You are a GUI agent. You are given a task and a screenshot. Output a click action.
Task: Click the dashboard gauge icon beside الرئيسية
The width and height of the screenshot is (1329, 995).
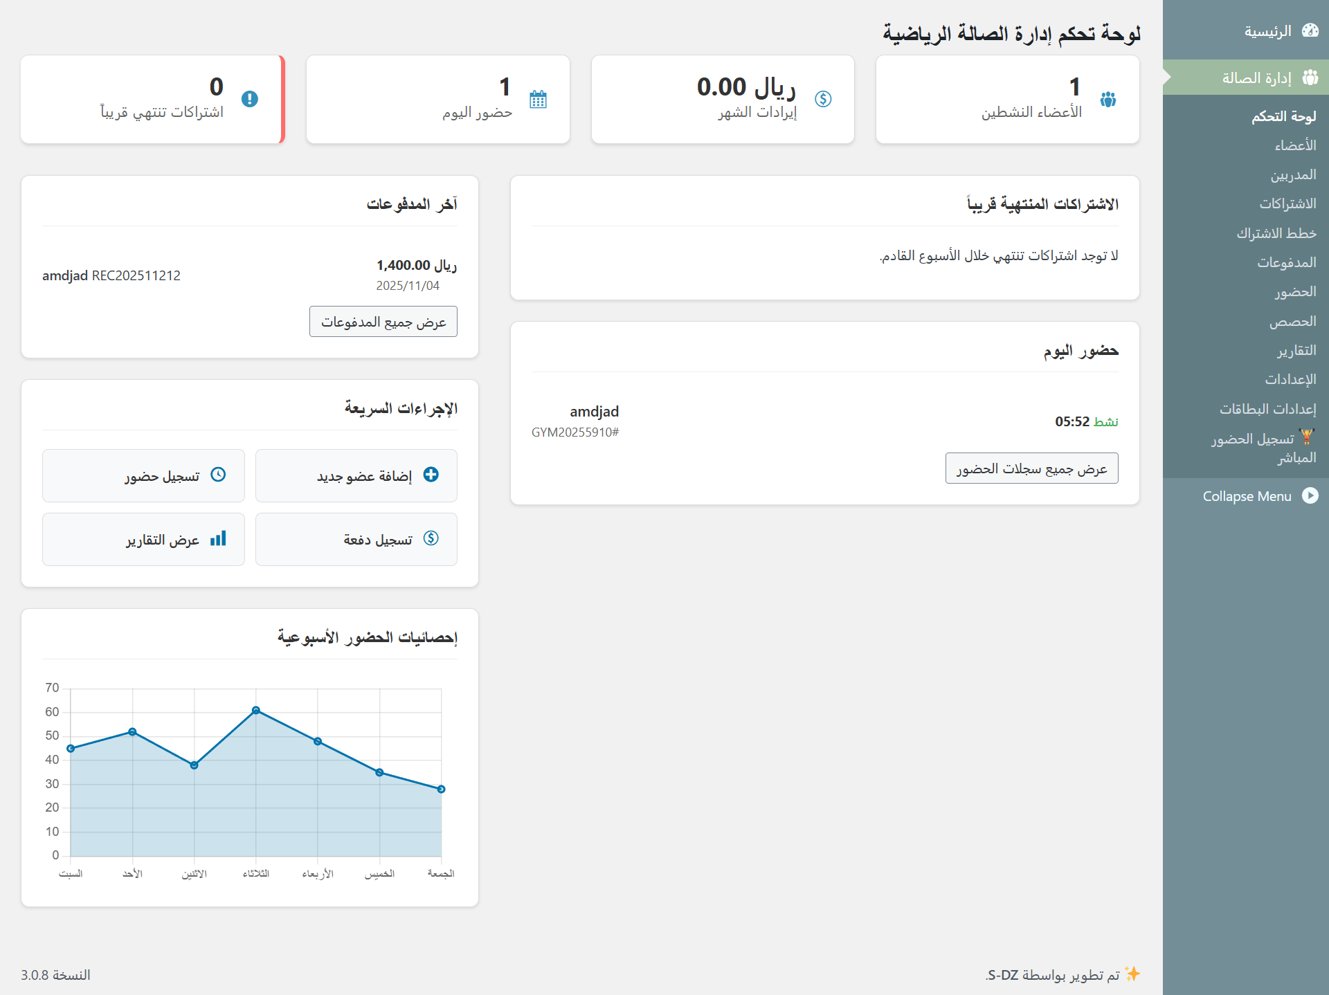point(1310,30)
